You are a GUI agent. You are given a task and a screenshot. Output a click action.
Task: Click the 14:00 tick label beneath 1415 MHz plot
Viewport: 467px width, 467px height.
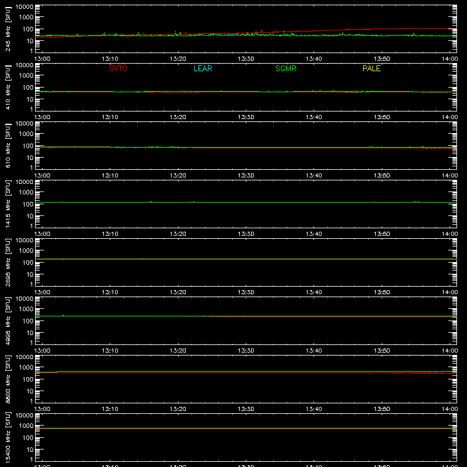[x=449, y=234]
